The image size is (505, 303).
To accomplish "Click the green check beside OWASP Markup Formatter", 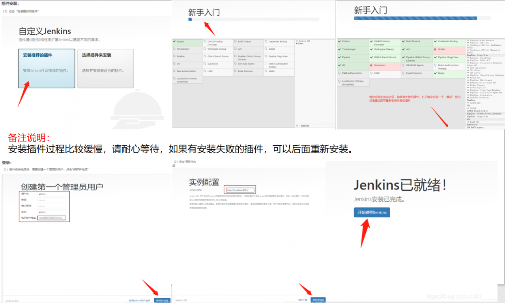I will coord(372,41).
